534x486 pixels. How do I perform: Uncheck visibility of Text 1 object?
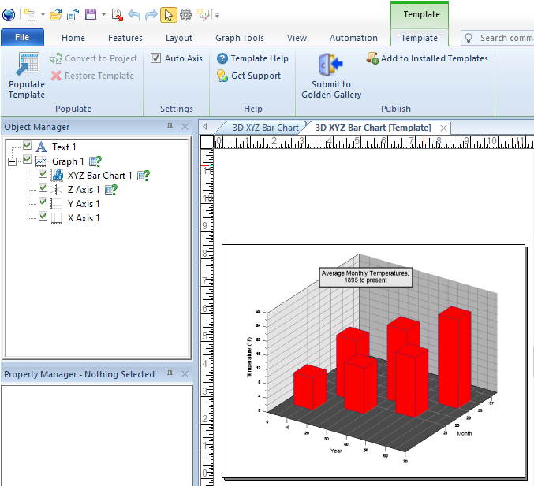28,147
